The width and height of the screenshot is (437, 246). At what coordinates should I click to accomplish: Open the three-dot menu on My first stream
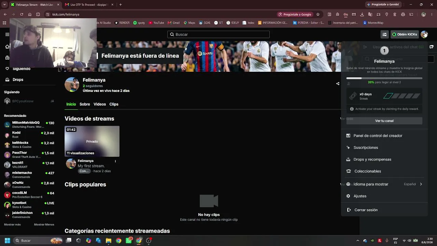click(x=115, y=161)
